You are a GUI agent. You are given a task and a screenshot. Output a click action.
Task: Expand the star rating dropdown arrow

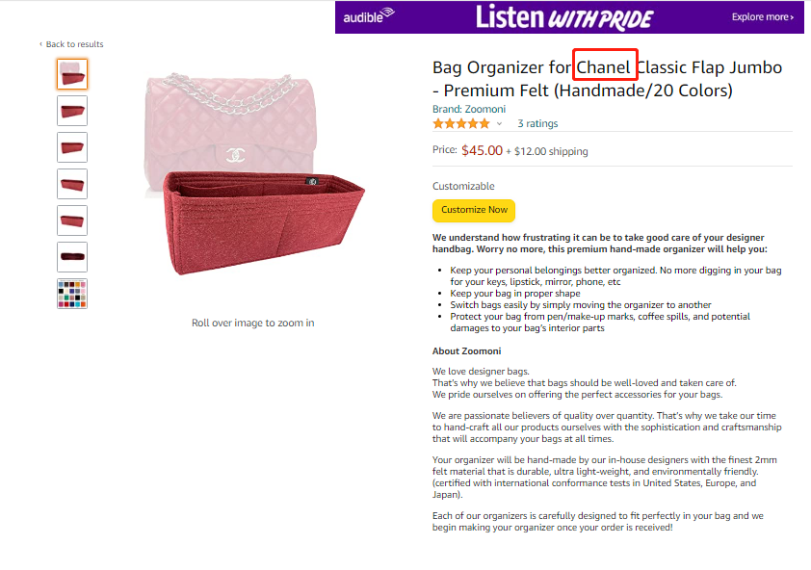pyautogui.click(x=499, y=123)
